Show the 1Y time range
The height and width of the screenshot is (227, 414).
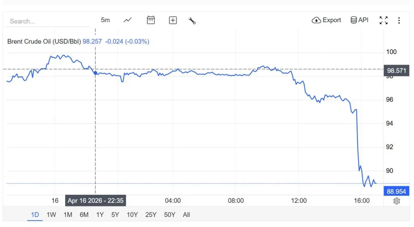[100, 215]
